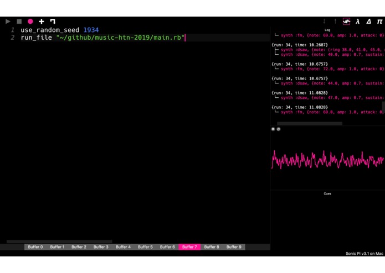385x273 pixels.
Task: Close the scope panel with the X icon
Action: (x=273, y=129)
